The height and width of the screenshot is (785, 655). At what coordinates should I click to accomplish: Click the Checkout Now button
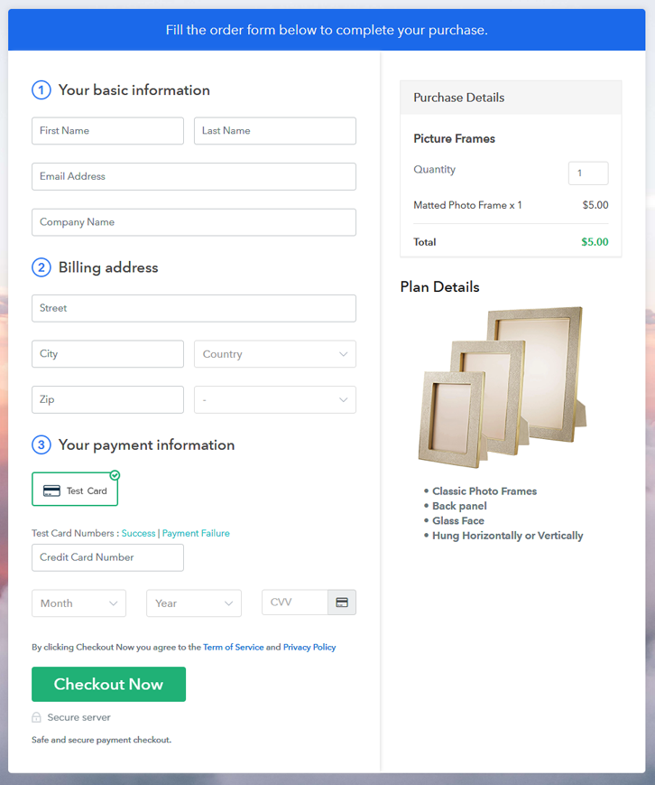[x=108, y=684]
